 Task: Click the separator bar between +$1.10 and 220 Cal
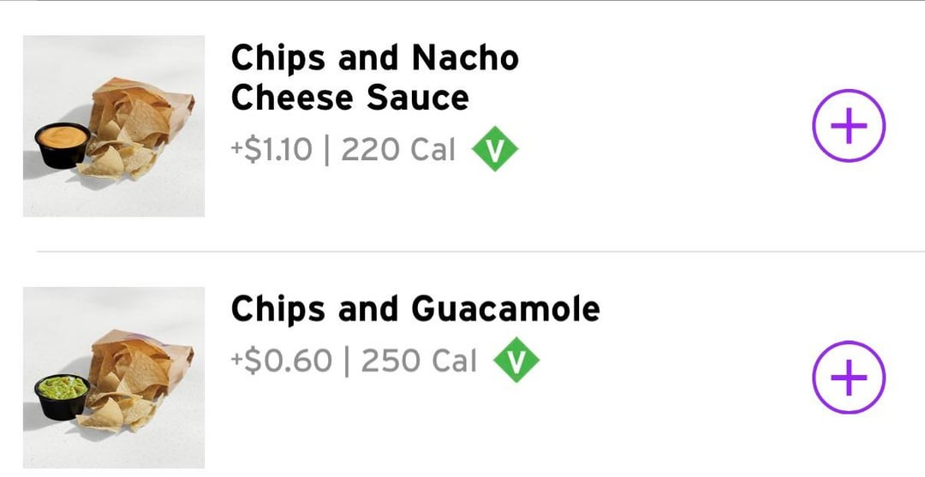pyautogui.click(x=327, y=151)
